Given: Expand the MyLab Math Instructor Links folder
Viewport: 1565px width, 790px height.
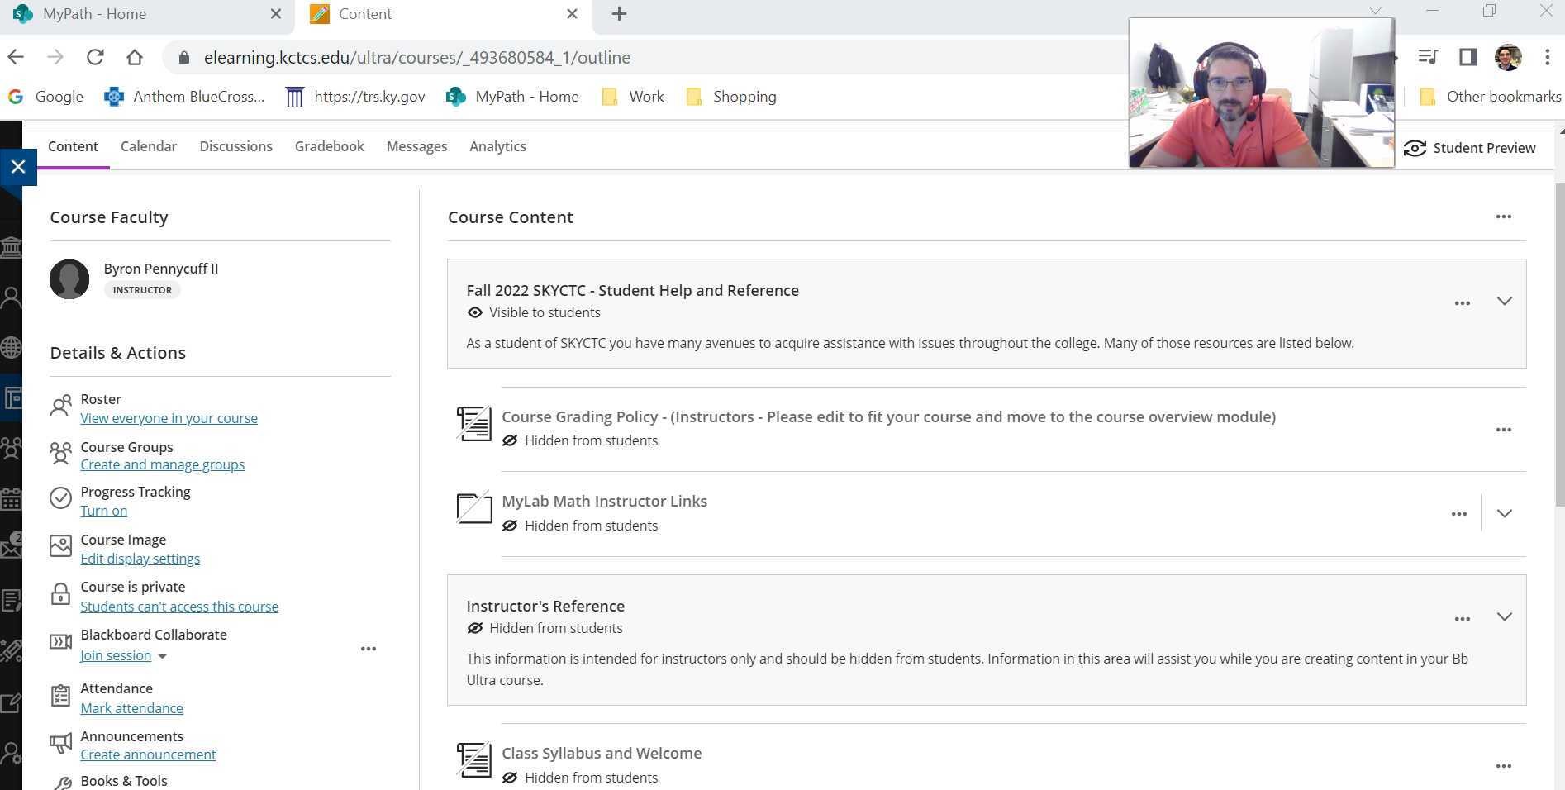Looking at the screenshot, I should (1505, 512).
